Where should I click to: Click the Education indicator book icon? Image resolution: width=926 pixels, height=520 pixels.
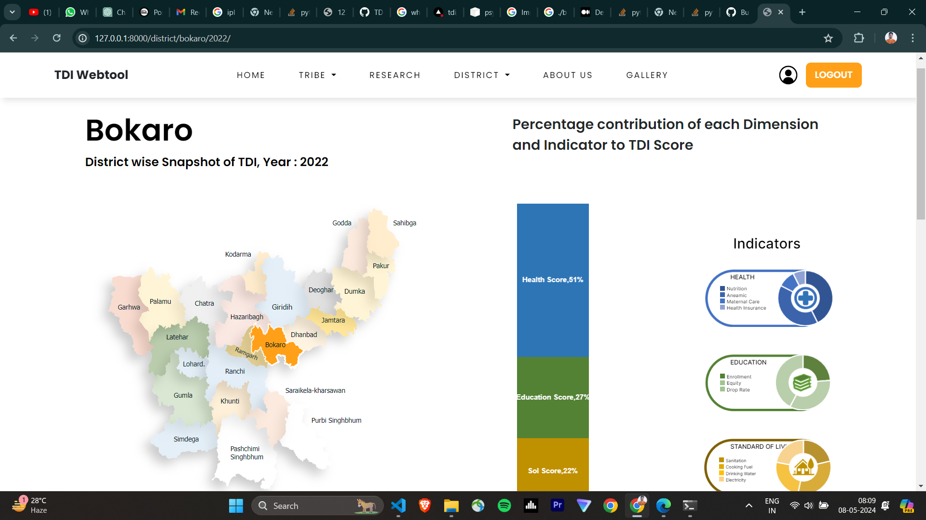pyautogui.click(x=802, y=383)
